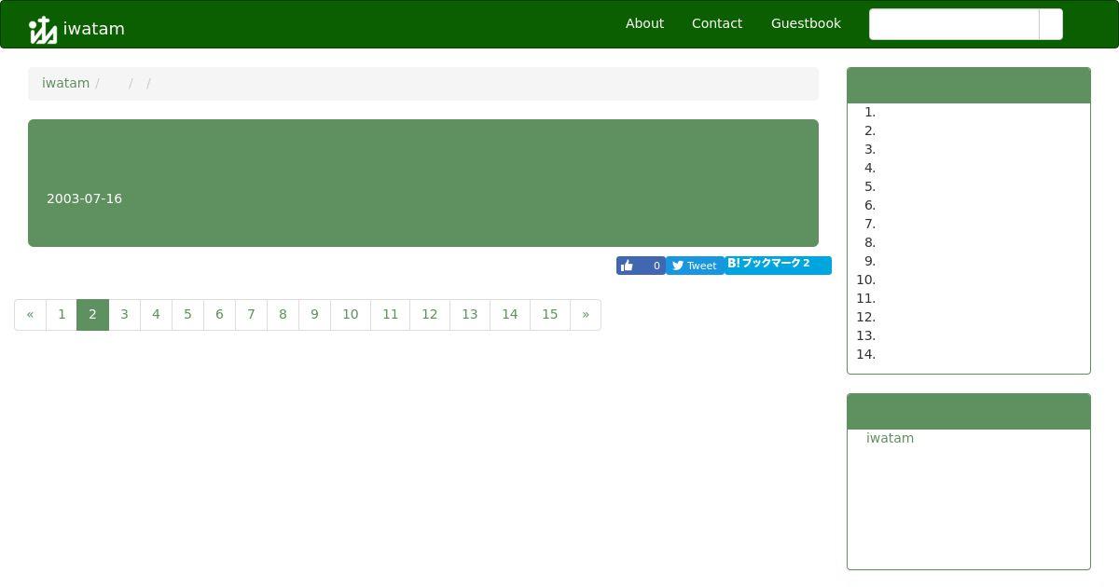Go to page 14
1119x587 pixels.
509,314
